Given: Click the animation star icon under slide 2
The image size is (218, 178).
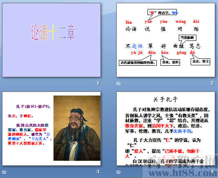Looking at the screenshot, I should point(118,83).
